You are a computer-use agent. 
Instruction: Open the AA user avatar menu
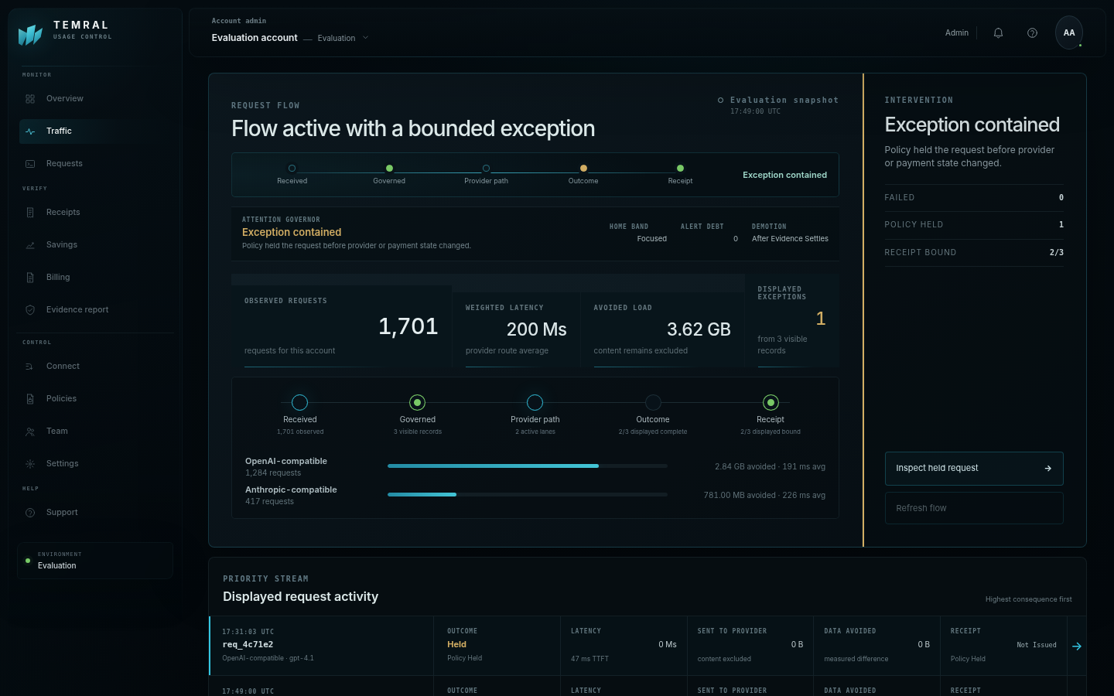pyautogui.click(x=1069, y=32)
